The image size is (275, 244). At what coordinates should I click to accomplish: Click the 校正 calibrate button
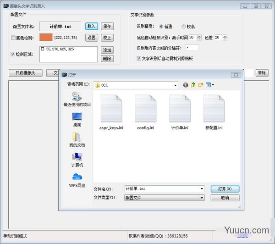tap(107, 38)
